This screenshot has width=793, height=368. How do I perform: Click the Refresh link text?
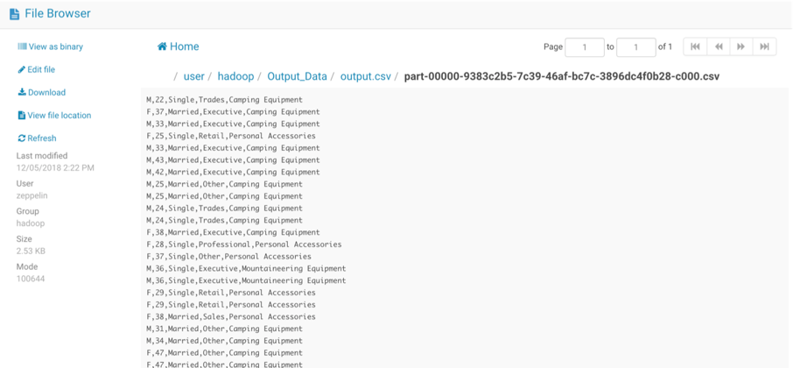(x=42, y=138)
